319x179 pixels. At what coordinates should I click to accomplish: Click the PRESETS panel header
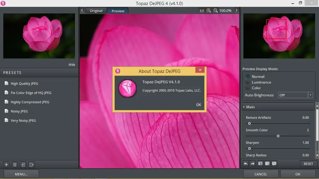tap(39, 73)
